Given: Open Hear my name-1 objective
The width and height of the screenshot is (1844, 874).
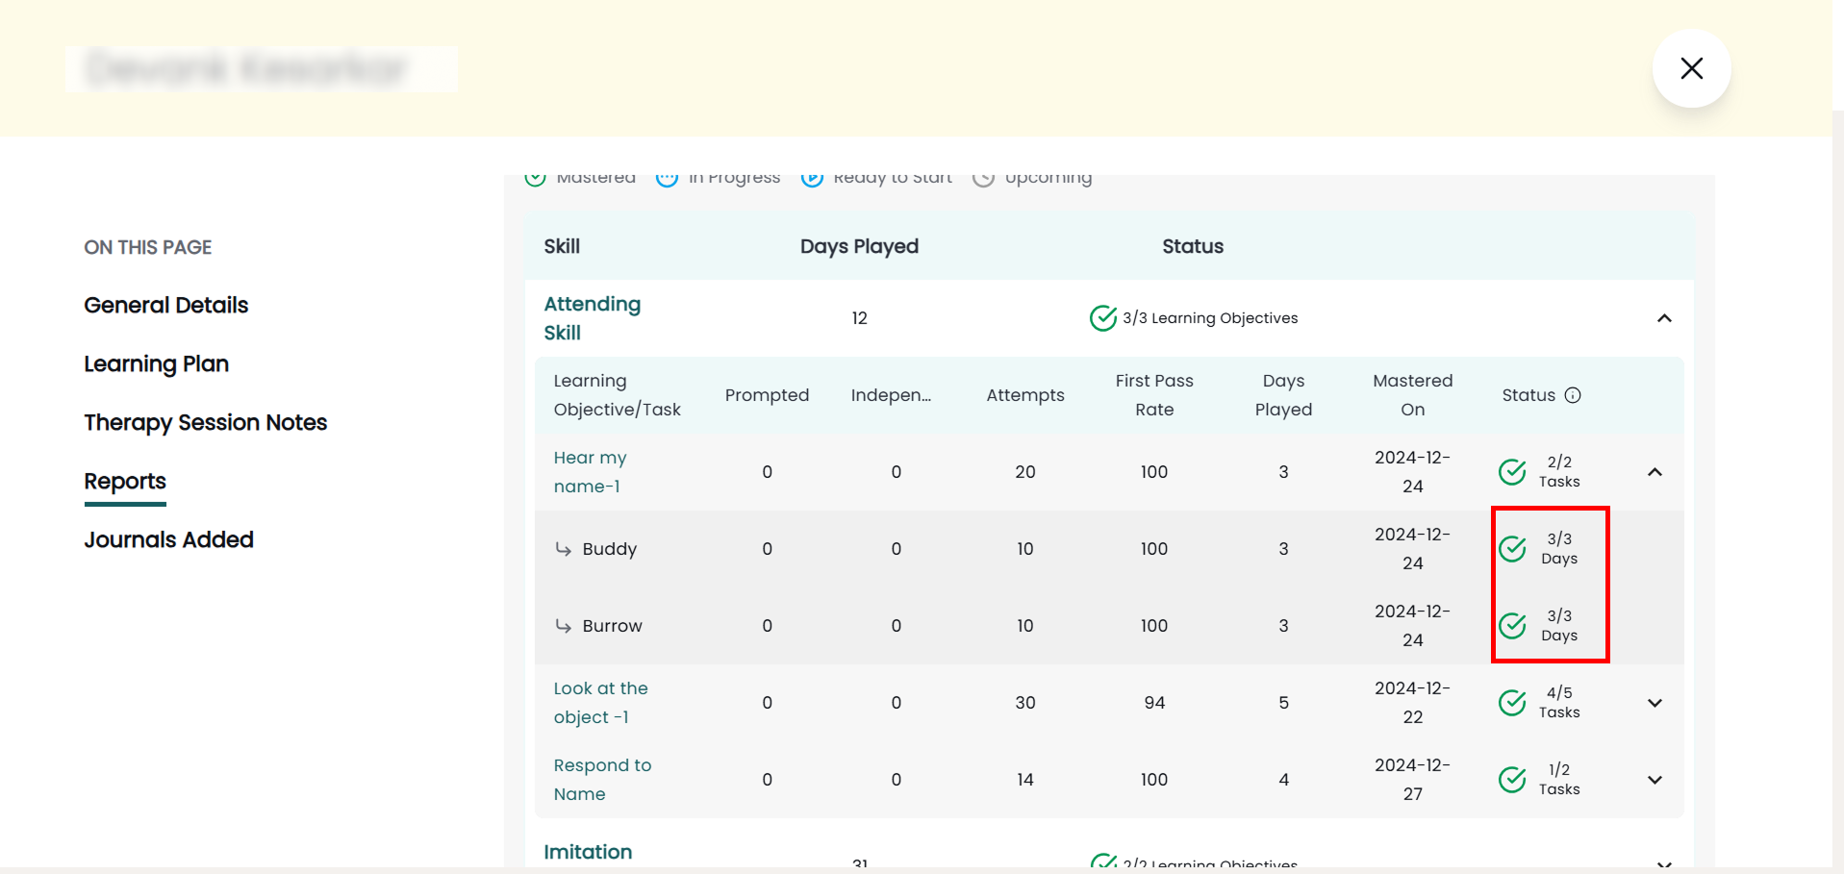Looking at the screenshot, I should (x=590, y=472).
